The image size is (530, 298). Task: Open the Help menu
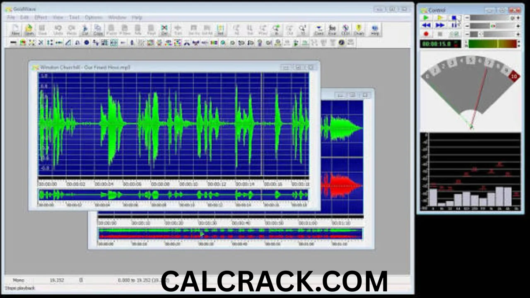coord(137,17)
